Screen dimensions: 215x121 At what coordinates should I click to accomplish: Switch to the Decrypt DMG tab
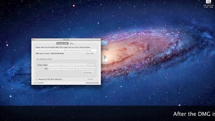tap(62, 43)
